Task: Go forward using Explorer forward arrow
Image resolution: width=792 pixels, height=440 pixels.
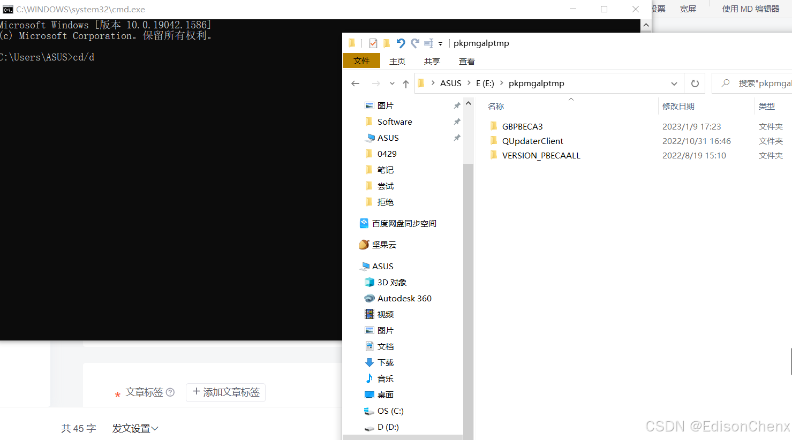Action: pos(376,84)
